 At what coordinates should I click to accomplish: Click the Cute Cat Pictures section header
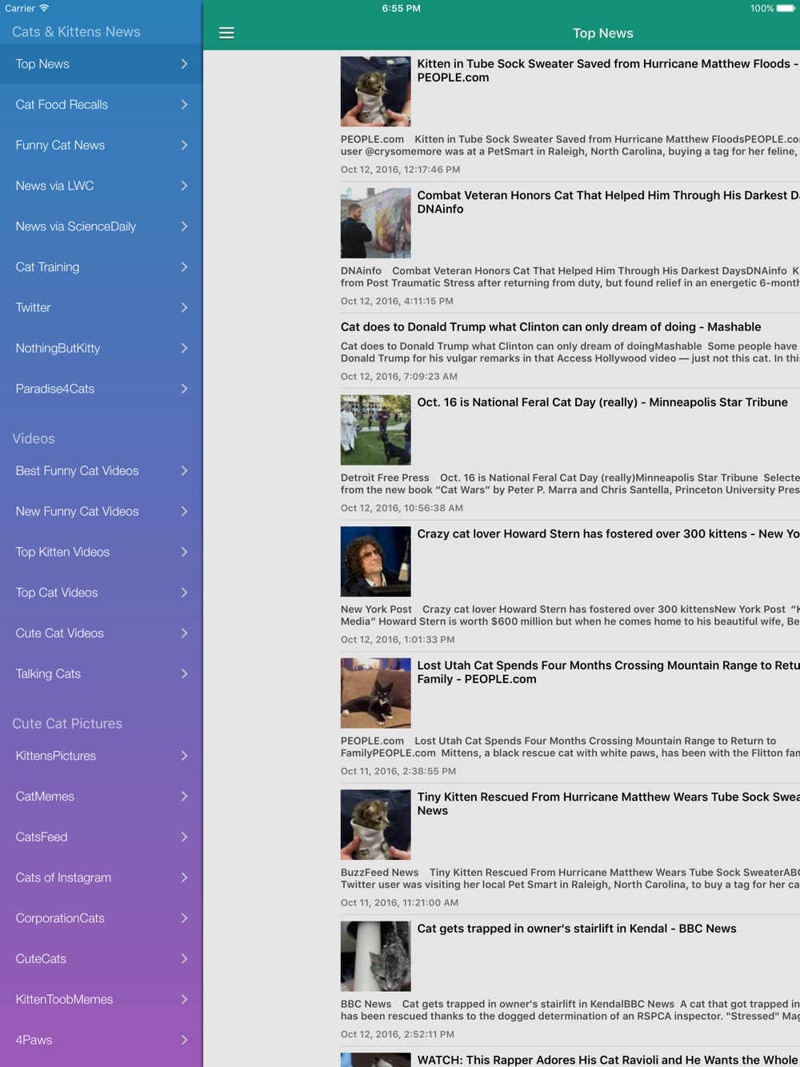pyautogui.click(x=67, y=723)
